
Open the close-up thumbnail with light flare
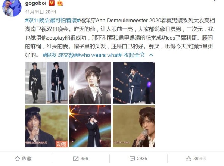(x=90, y=83)
